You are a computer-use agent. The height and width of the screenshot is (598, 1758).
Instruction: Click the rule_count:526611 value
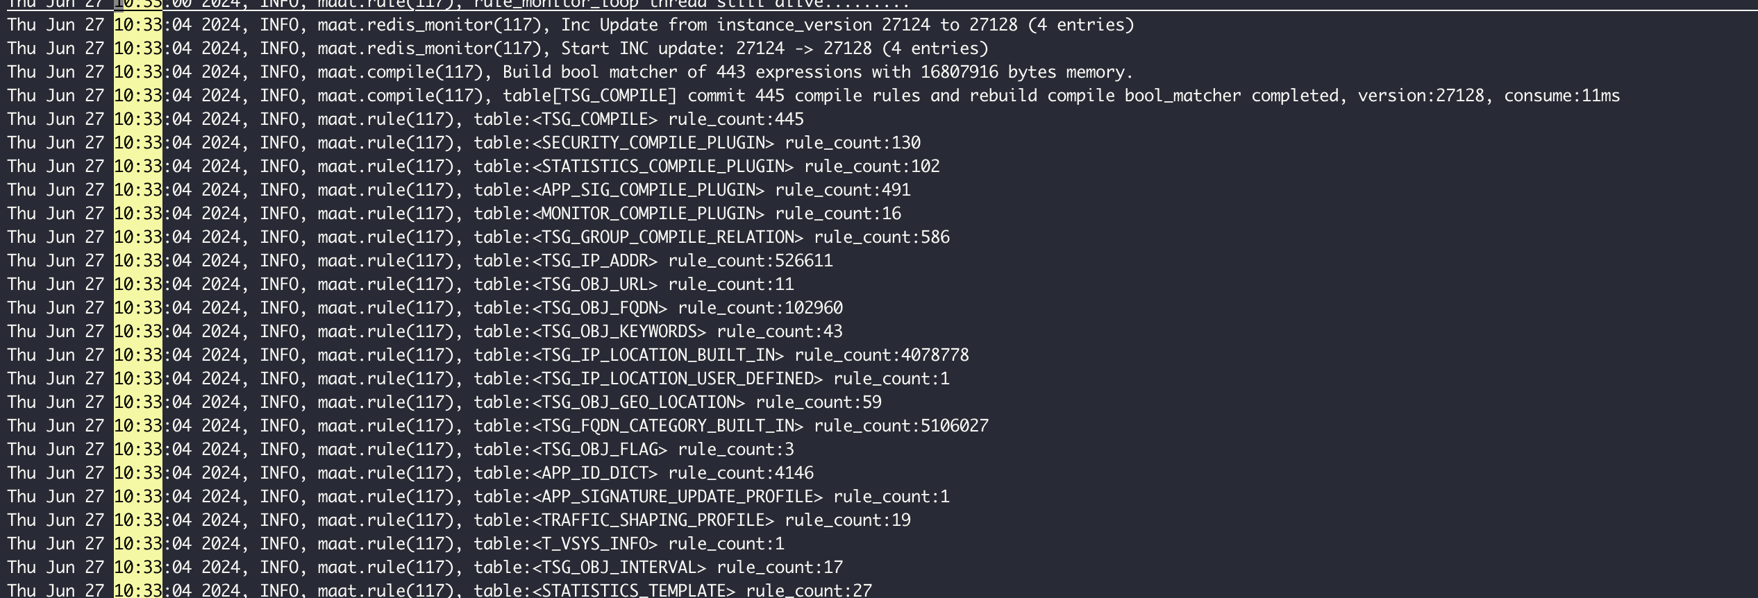click(751, 261)
